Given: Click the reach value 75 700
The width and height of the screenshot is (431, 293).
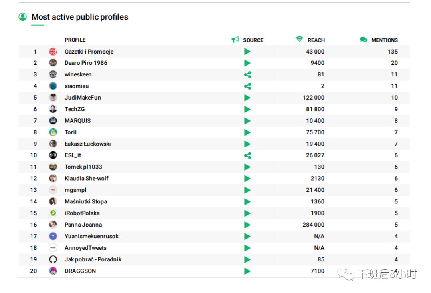Looking at the screenshot, I should pyautogui.click(x=315, y=132).
